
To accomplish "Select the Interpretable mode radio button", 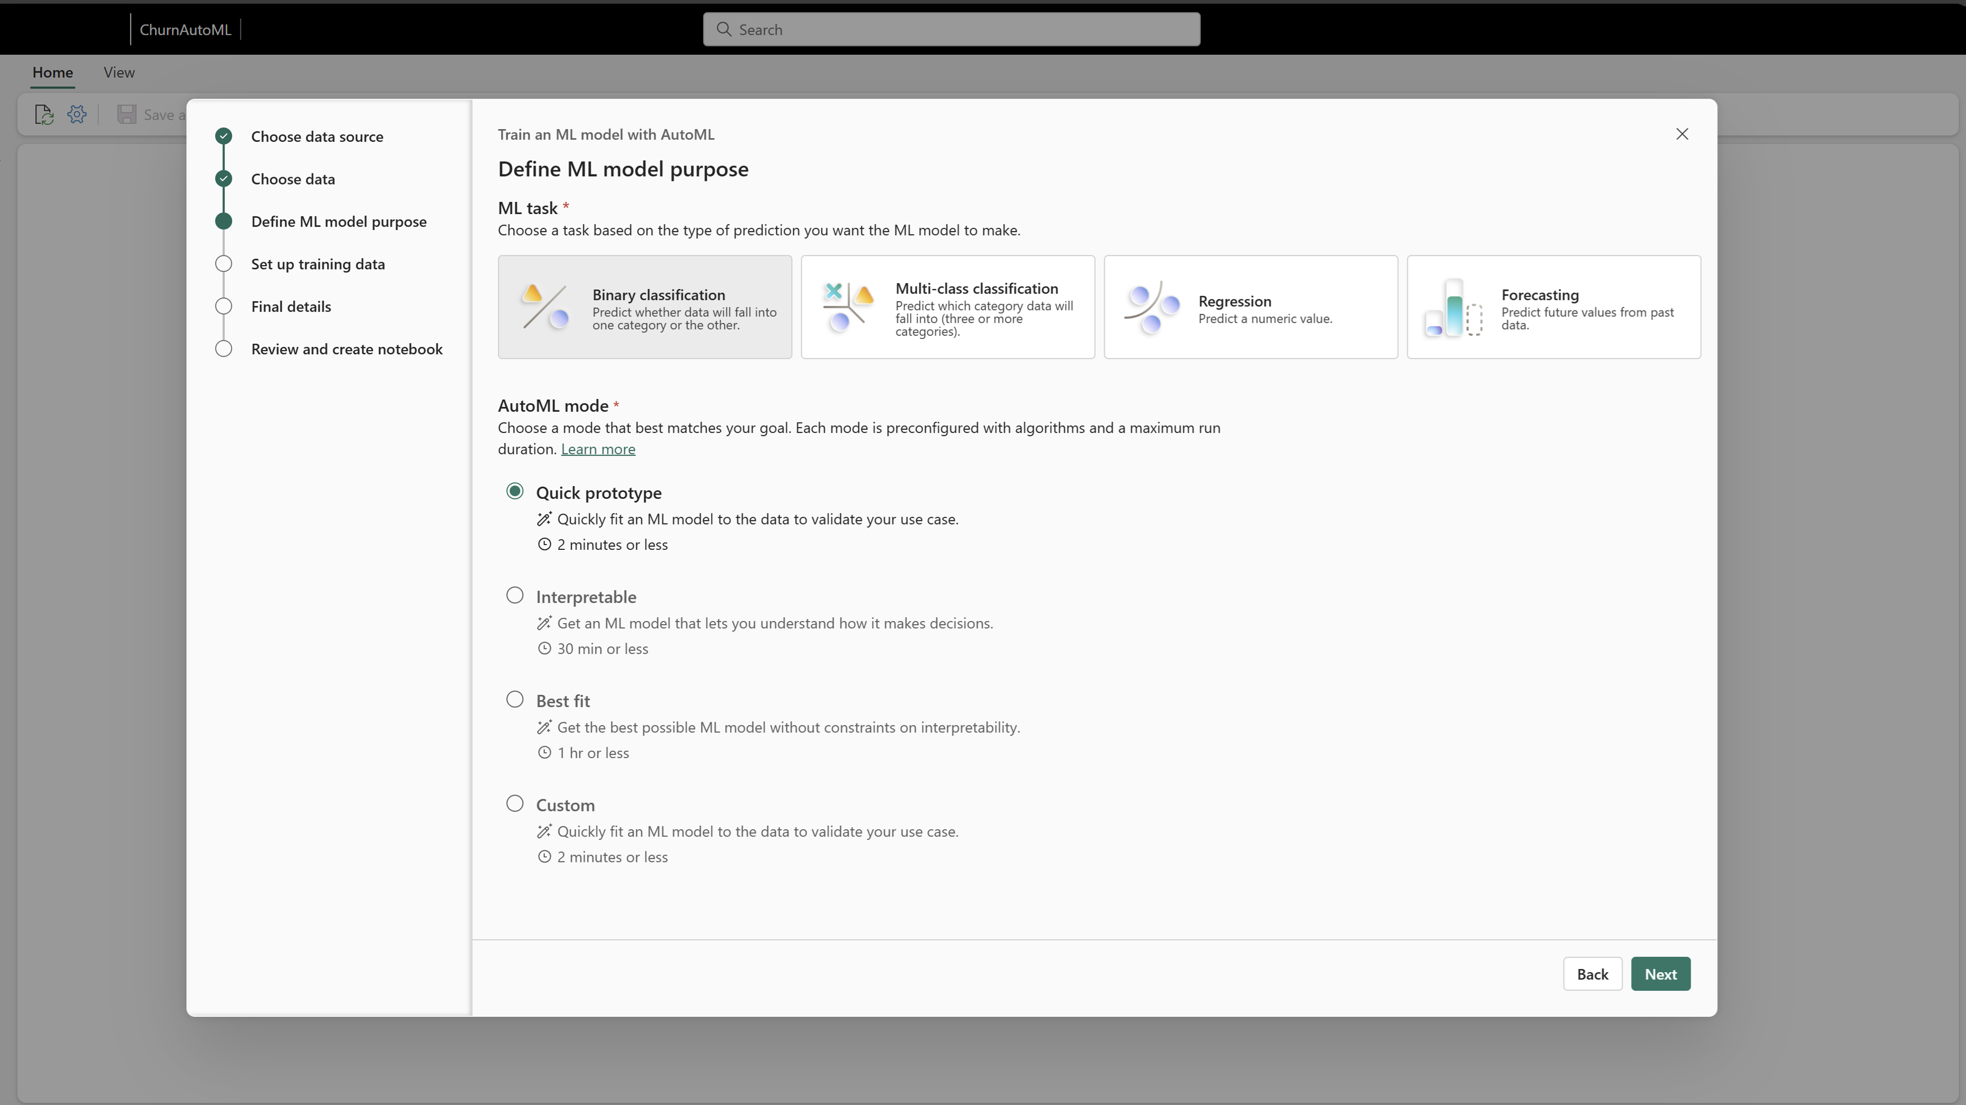I will (515, 596).
